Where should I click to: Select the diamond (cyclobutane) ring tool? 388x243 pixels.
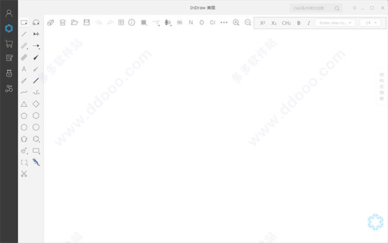click(36, 104)
